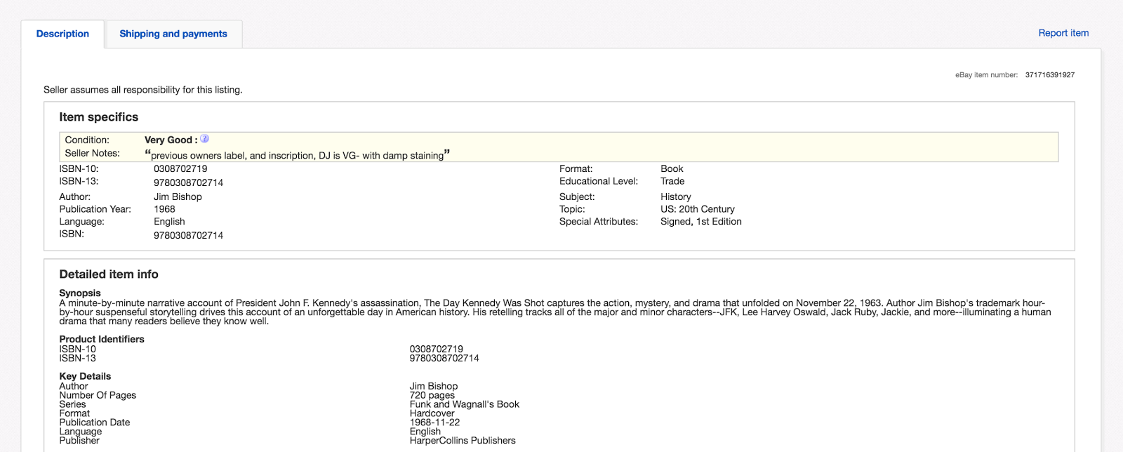Click 'Seller assumes all responsibility' notice
1123x452 pixels.
(x=143, y=90)
